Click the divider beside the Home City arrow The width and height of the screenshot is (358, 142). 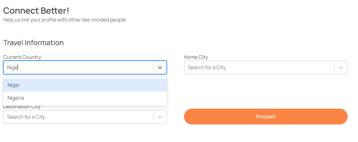pyautogui.click(x=334, y=67)
